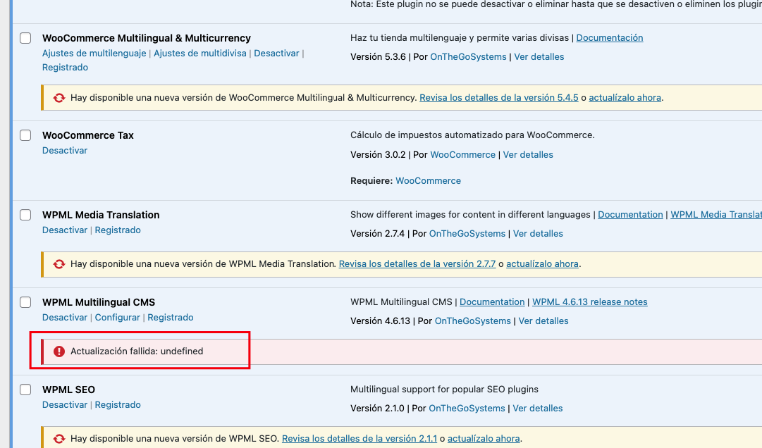Screen dimensions: 762x448
Task: Open OnTheGoSystems link for version 2.1.0
Action: click(467, 408)
